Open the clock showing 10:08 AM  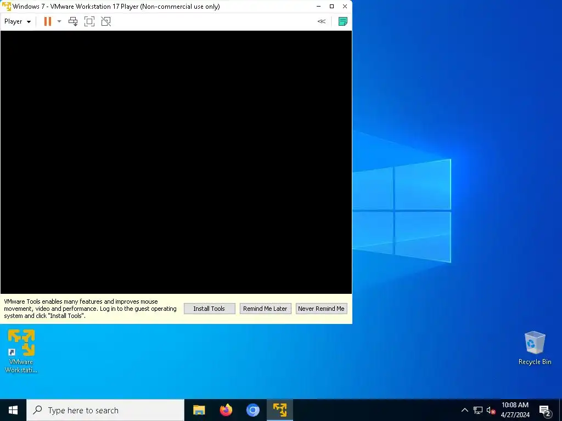pos(515,410)
